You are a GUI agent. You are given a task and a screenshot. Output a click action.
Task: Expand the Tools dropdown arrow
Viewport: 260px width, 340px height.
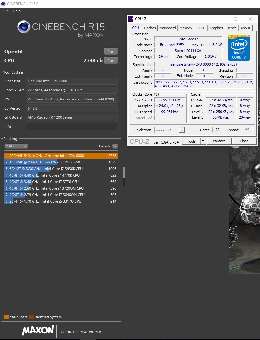pyautogui.click(x=203, y=141)
